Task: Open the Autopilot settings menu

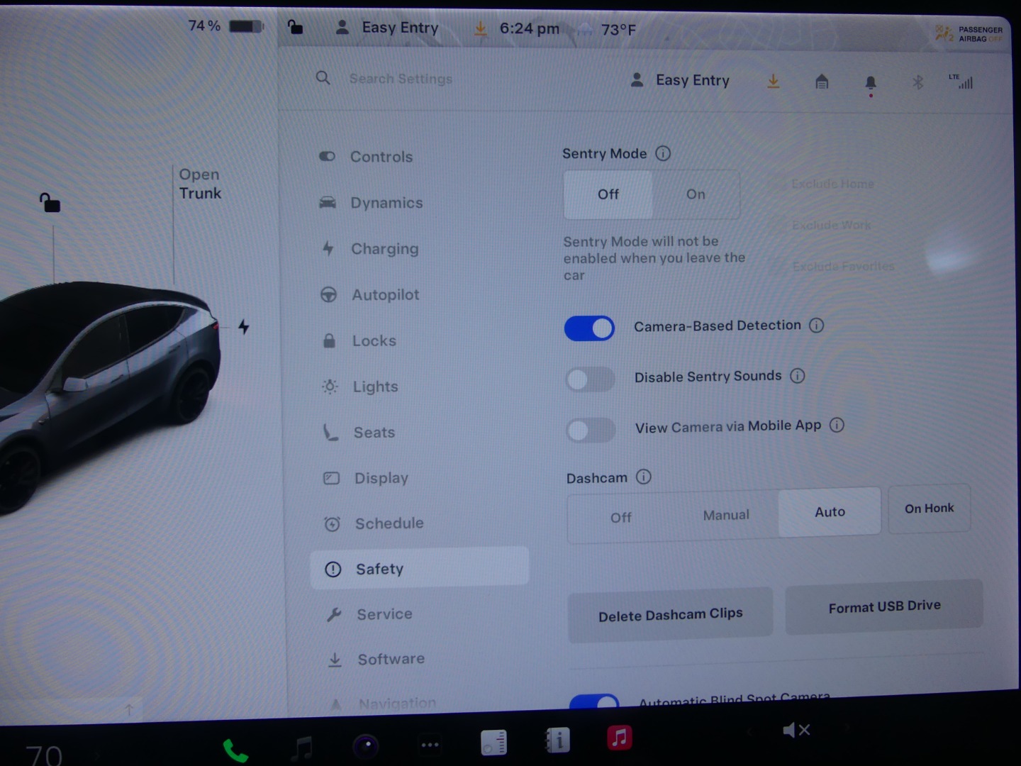Action: tap(385, 295)
